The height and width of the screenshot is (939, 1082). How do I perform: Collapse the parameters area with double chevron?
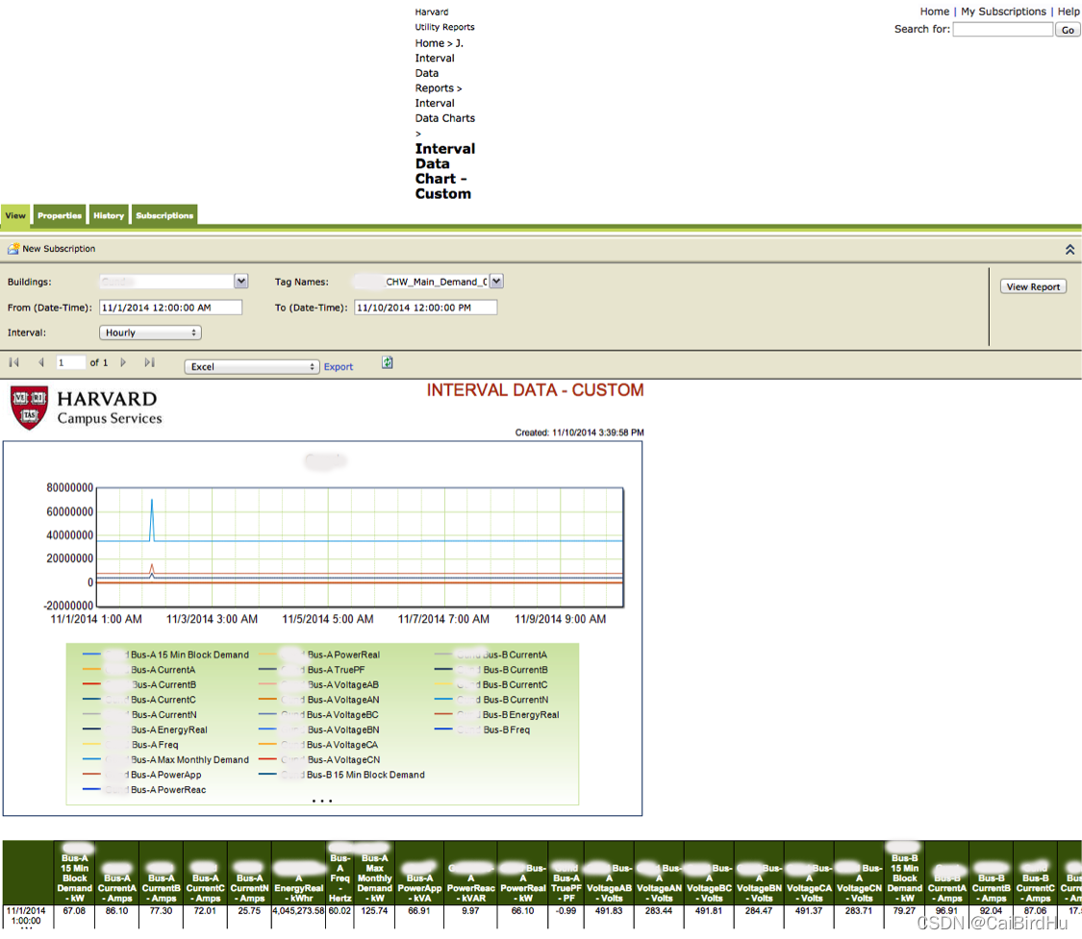tap(1069, 250)
